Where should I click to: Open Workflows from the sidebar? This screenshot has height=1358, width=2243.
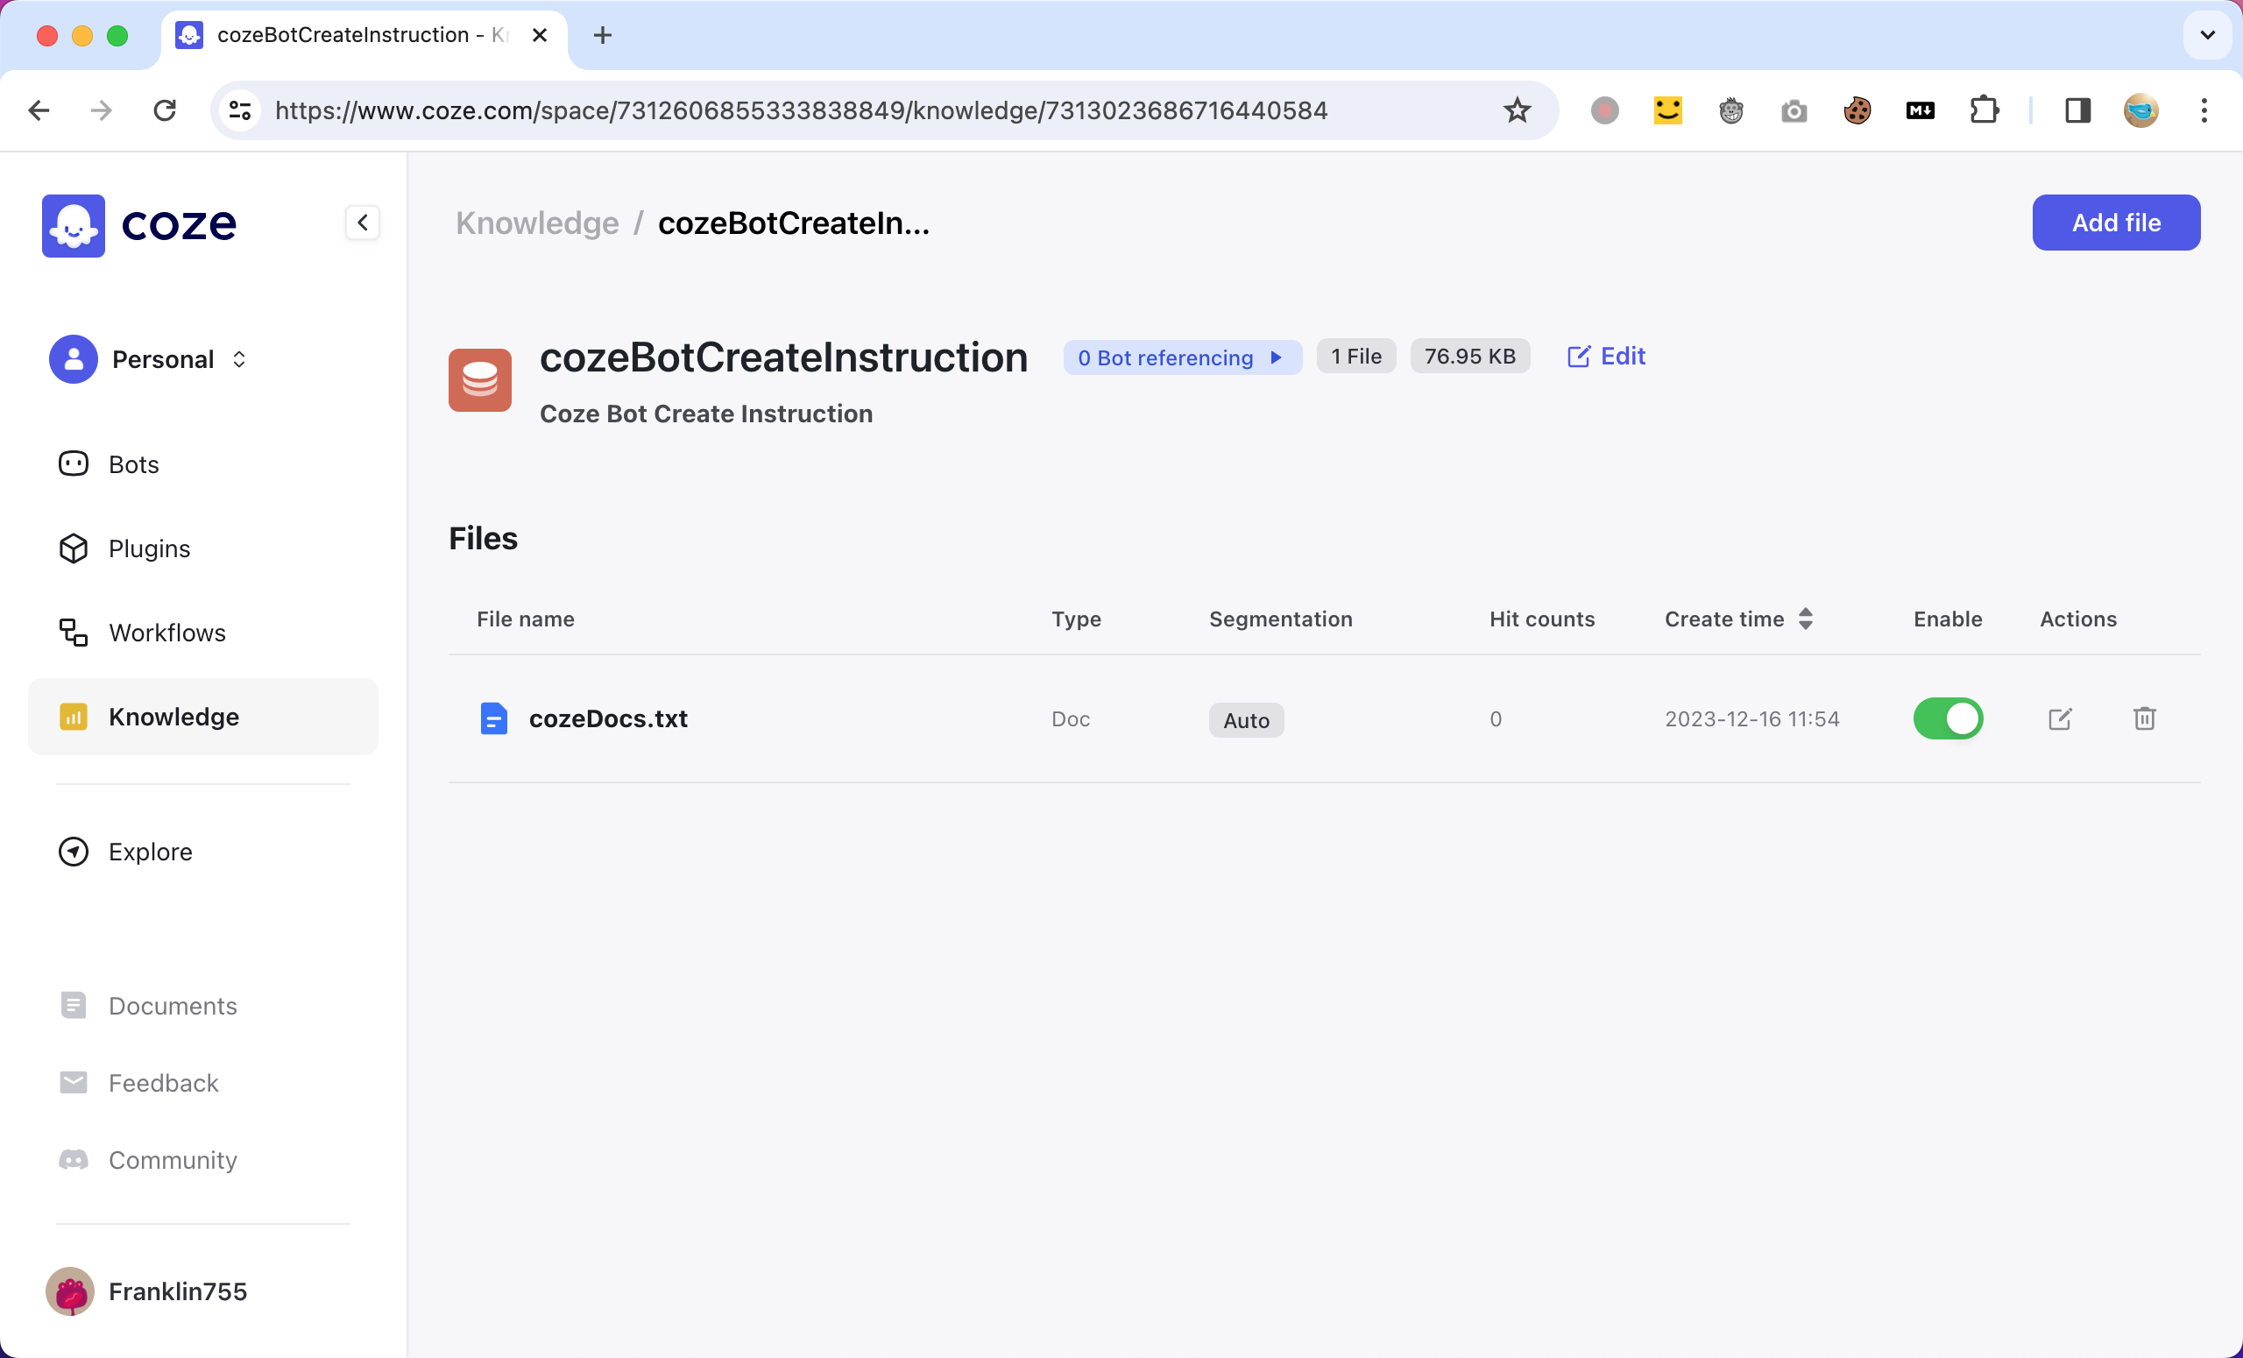(x=166, y=633)
